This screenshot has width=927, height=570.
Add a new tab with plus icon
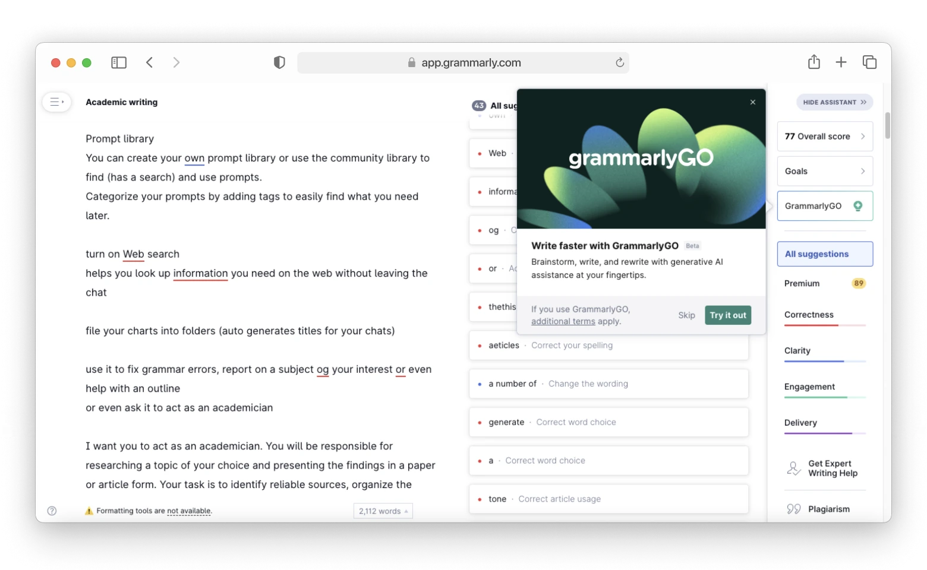(x=841, y=62)
